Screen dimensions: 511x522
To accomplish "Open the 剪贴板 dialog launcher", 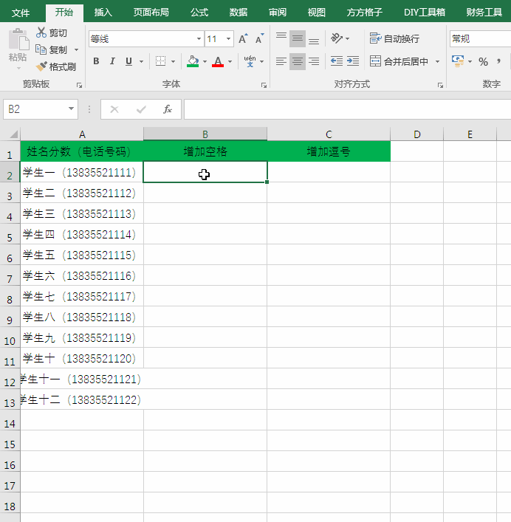I will 79,85.
